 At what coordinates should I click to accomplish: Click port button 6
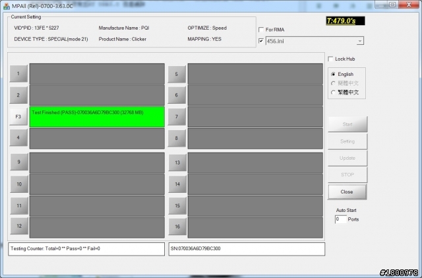[177, 95]
